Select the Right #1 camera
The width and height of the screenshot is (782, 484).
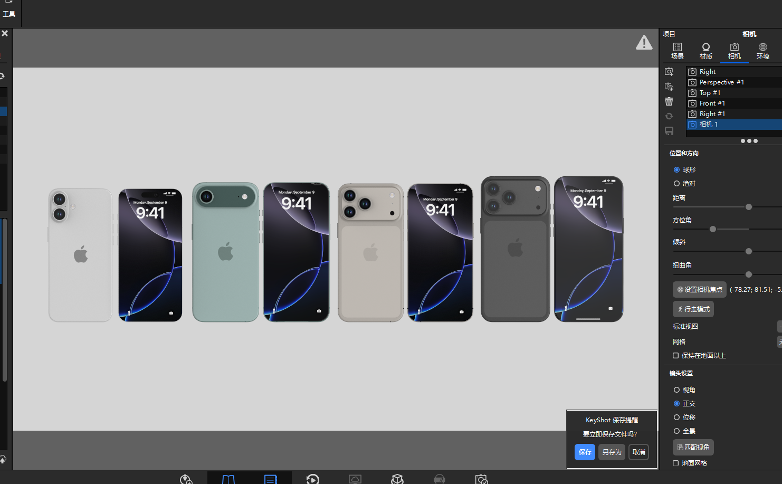(x=734, y=114)
